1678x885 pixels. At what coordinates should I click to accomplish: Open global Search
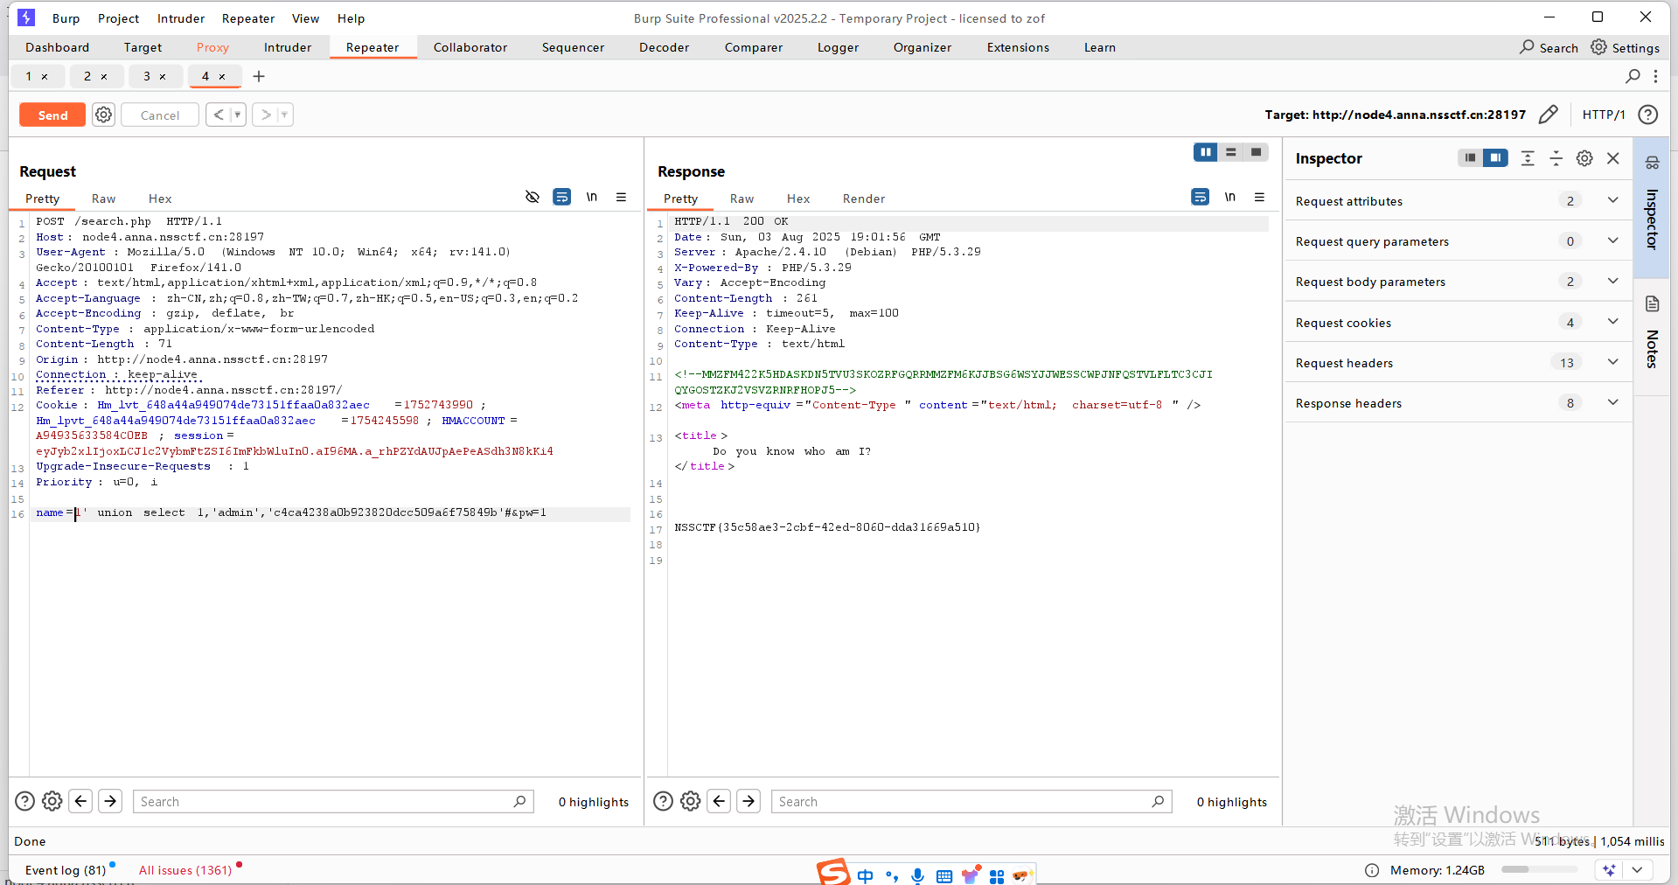tap(1549, 47)
